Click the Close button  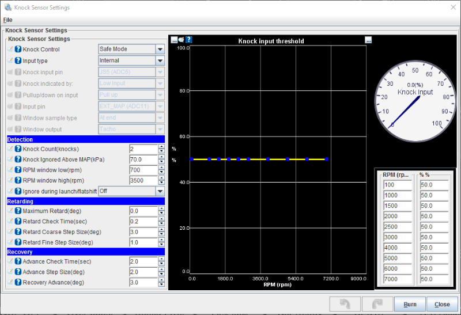[442, 304]
